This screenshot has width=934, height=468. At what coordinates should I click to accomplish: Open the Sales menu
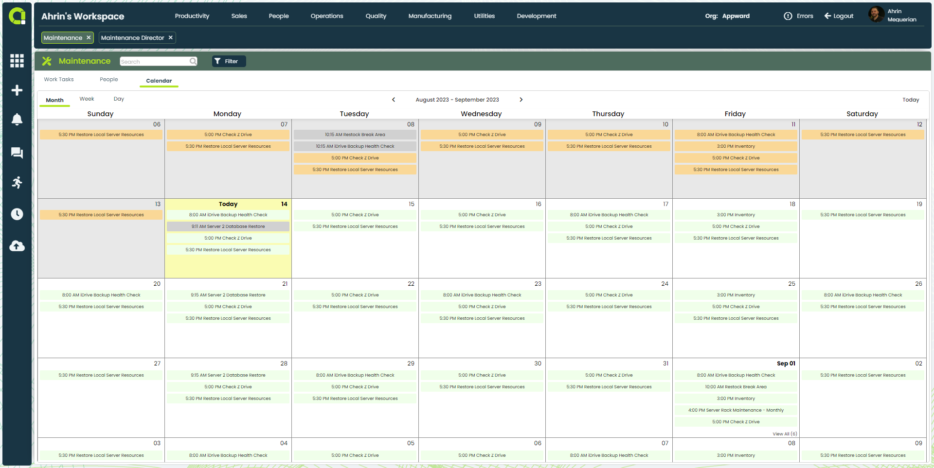239,16
